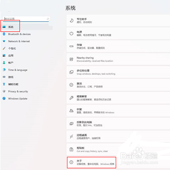The height and width of the screenshot is (170, 170).
Task: Click the person icon for 帐户
Action: [4, 62]
